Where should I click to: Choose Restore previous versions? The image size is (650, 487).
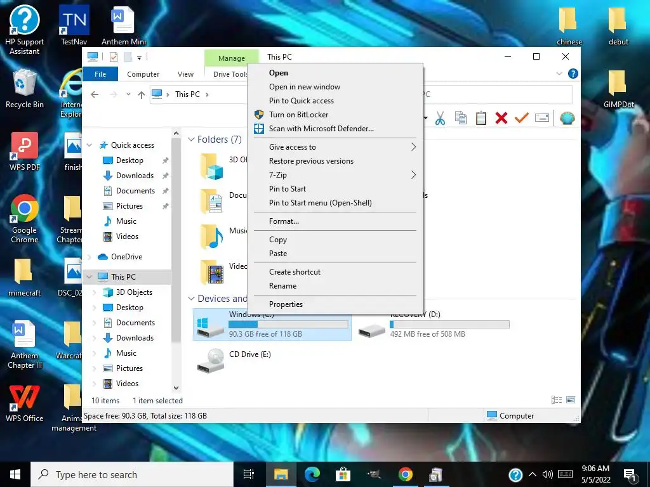(x=335, y=161)
